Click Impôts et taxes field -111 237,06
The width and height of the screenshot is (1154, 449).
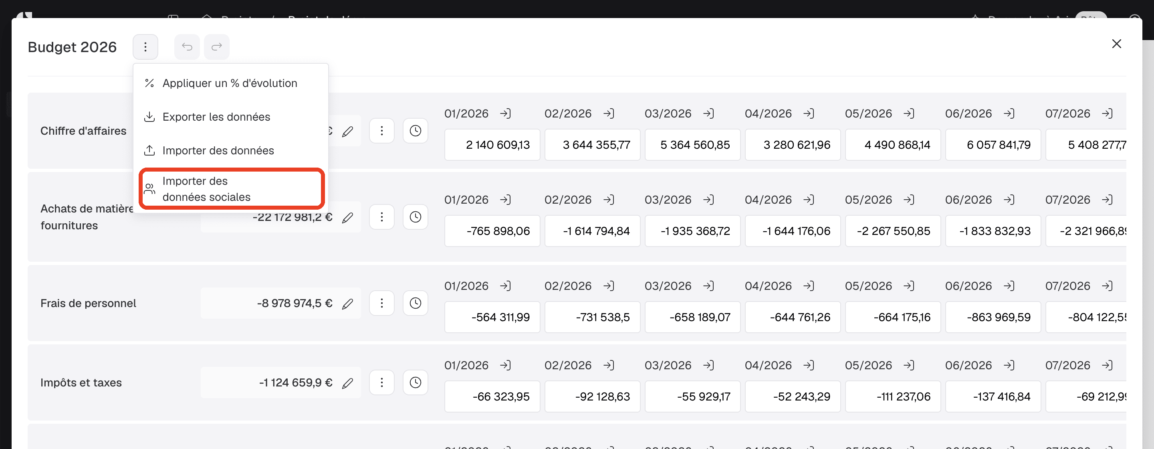click(893, 396)
